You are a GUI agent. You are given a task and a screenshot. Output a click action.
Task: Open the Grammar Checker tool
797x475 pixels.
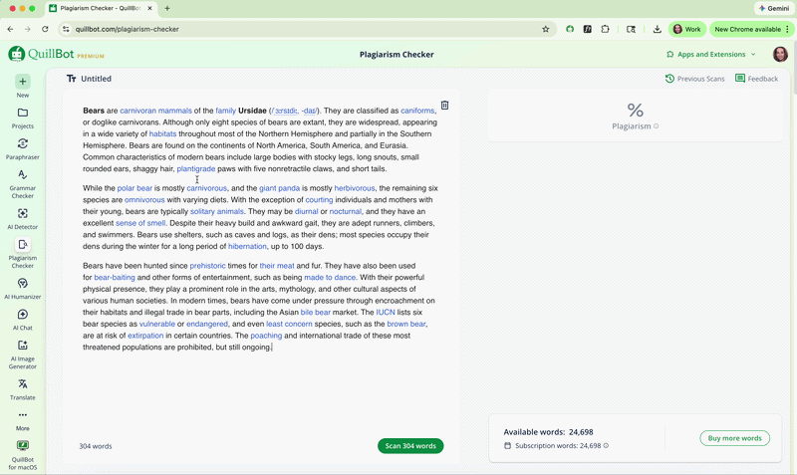[x=22, y=174]
